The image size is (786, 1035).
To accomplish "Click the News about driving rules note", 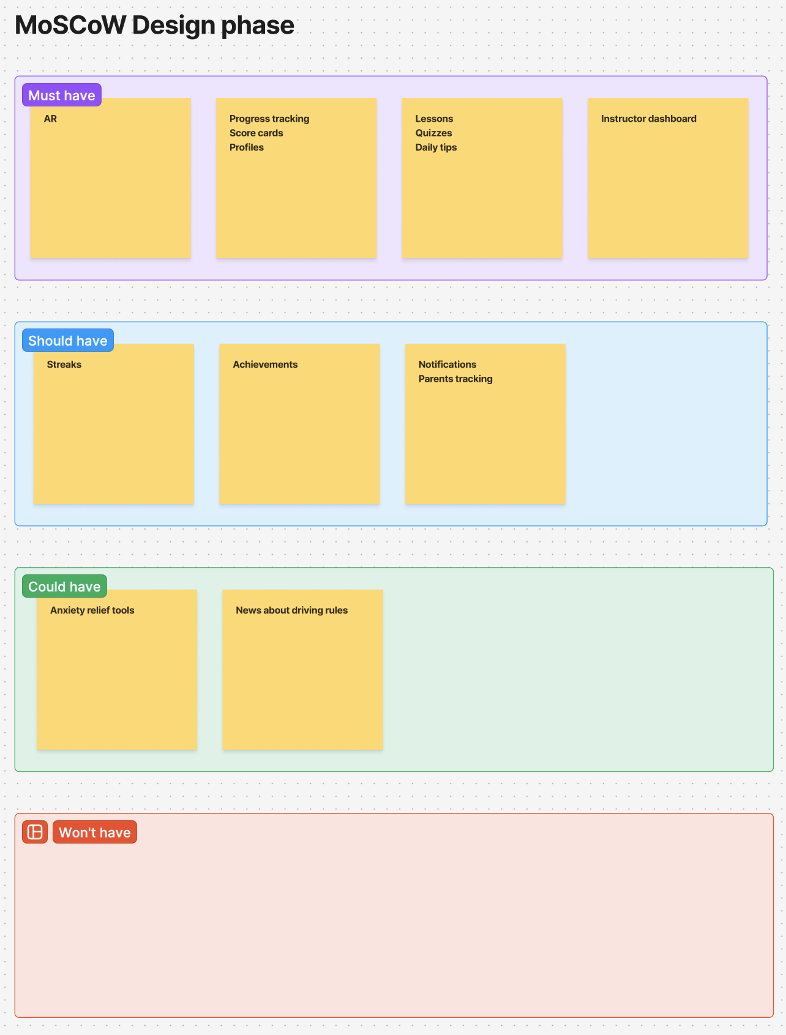I will point(302,673).
